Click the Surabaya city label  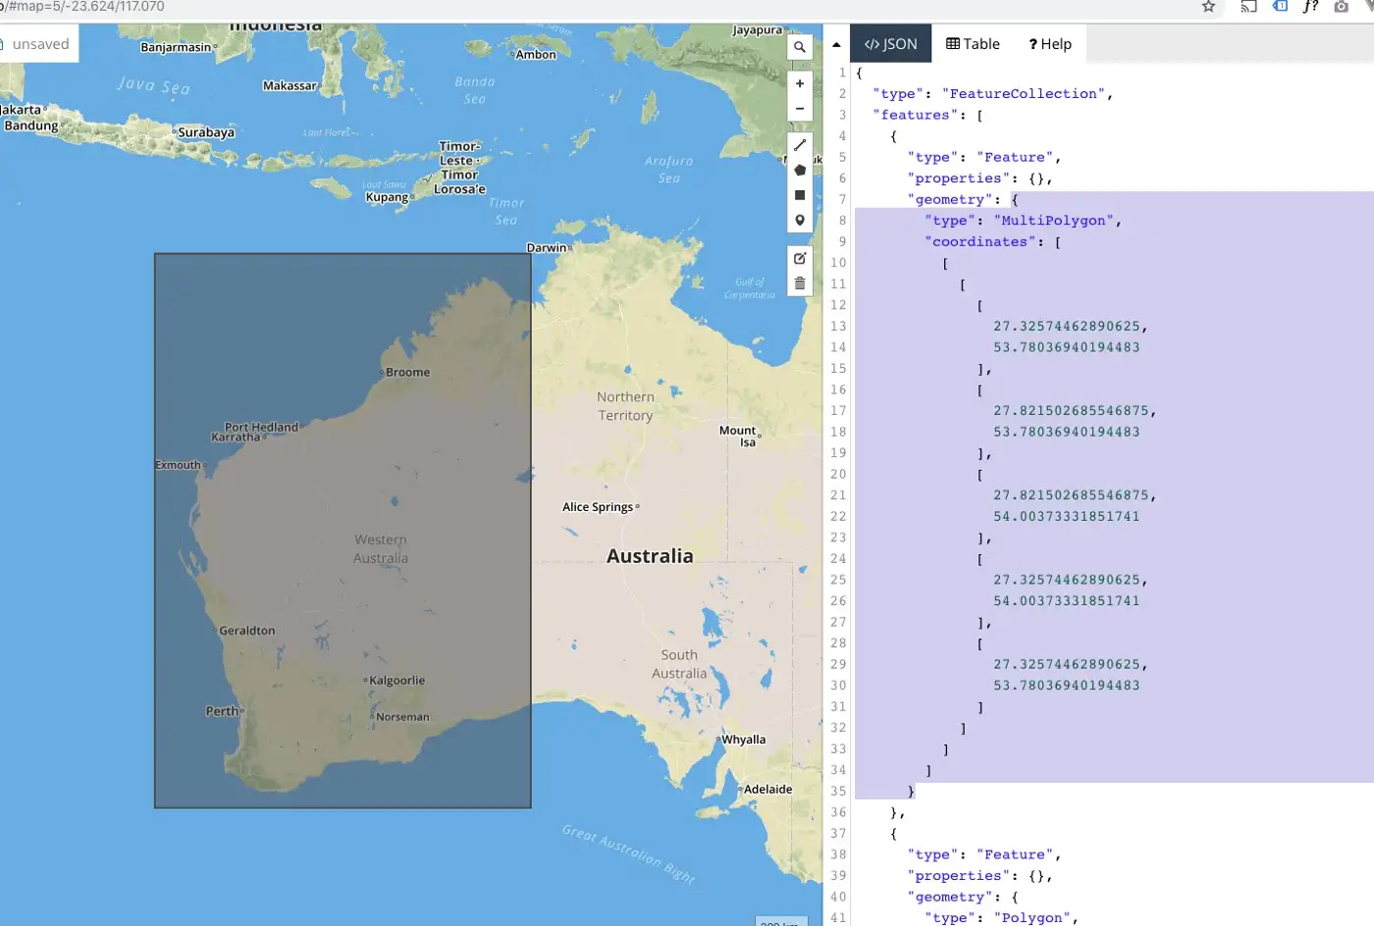click(x=206, y=132)
